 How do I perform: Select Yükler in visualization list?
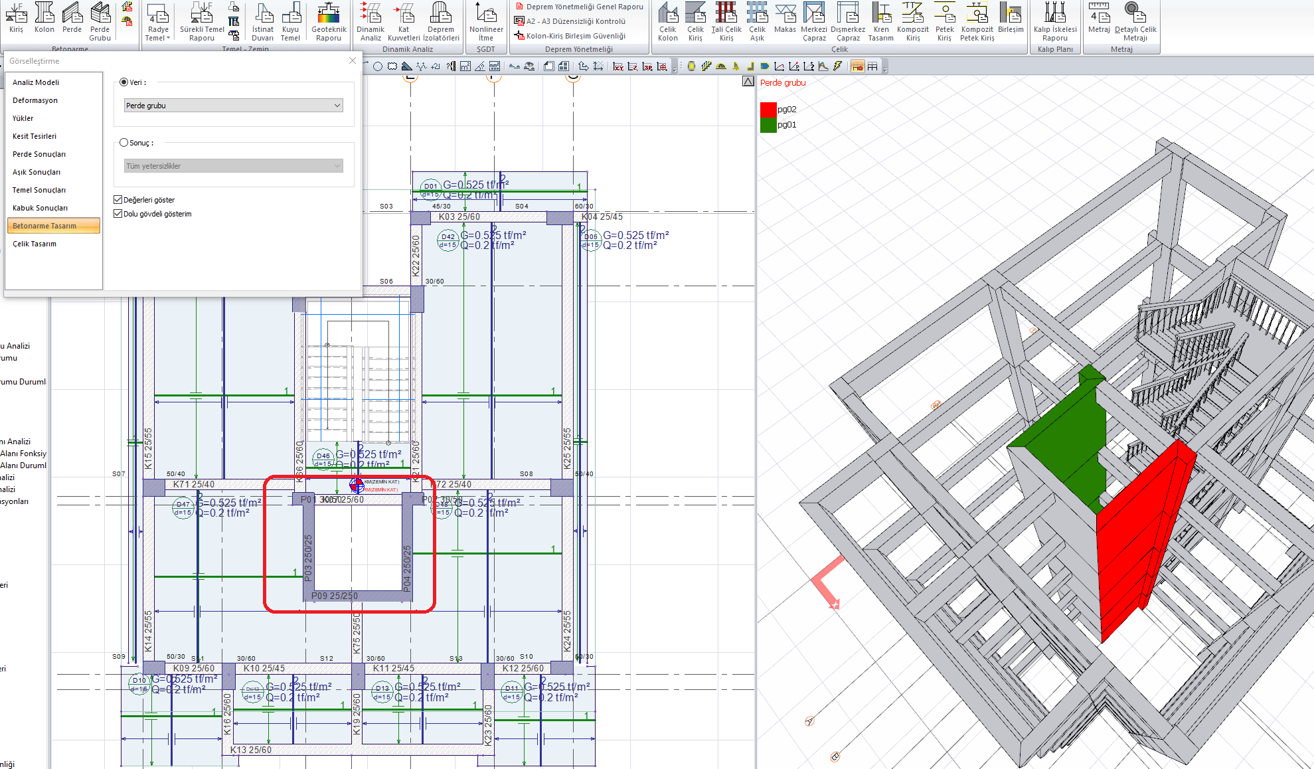click(x=54, y=118)
